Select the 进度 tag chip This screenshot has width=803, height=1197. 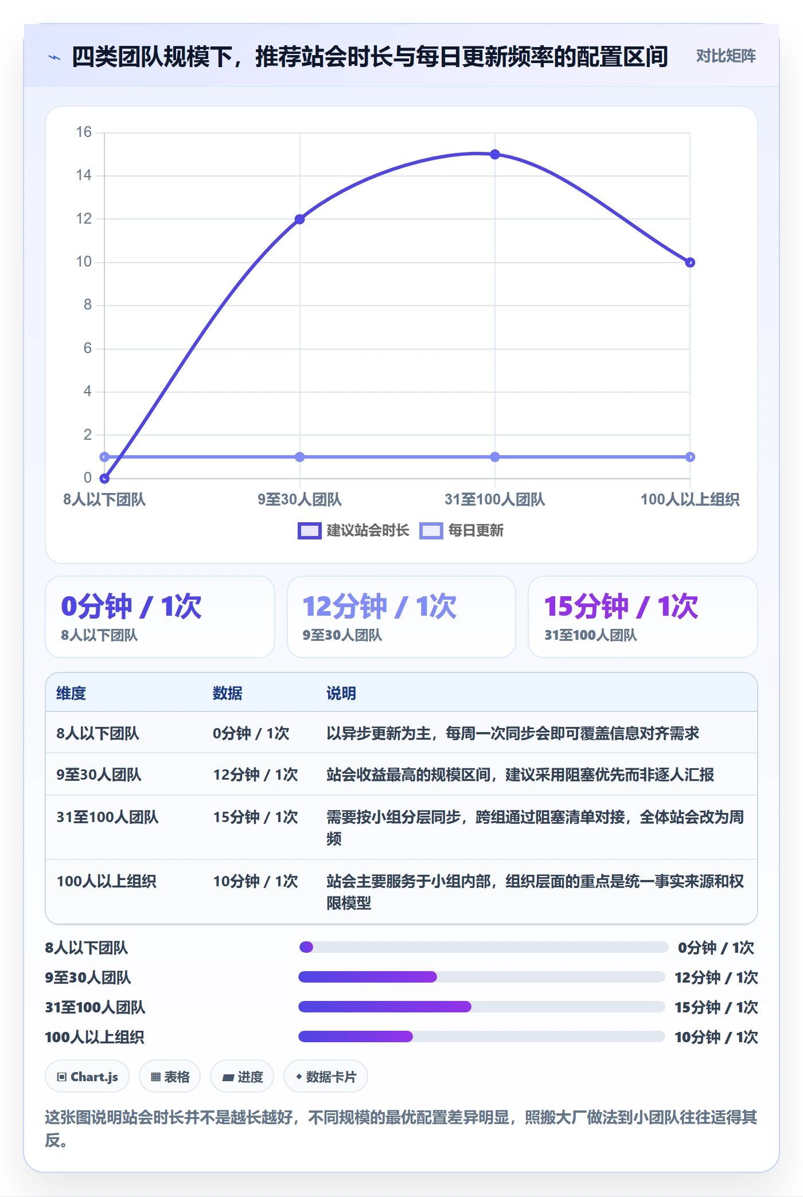tap(242, 1077)
